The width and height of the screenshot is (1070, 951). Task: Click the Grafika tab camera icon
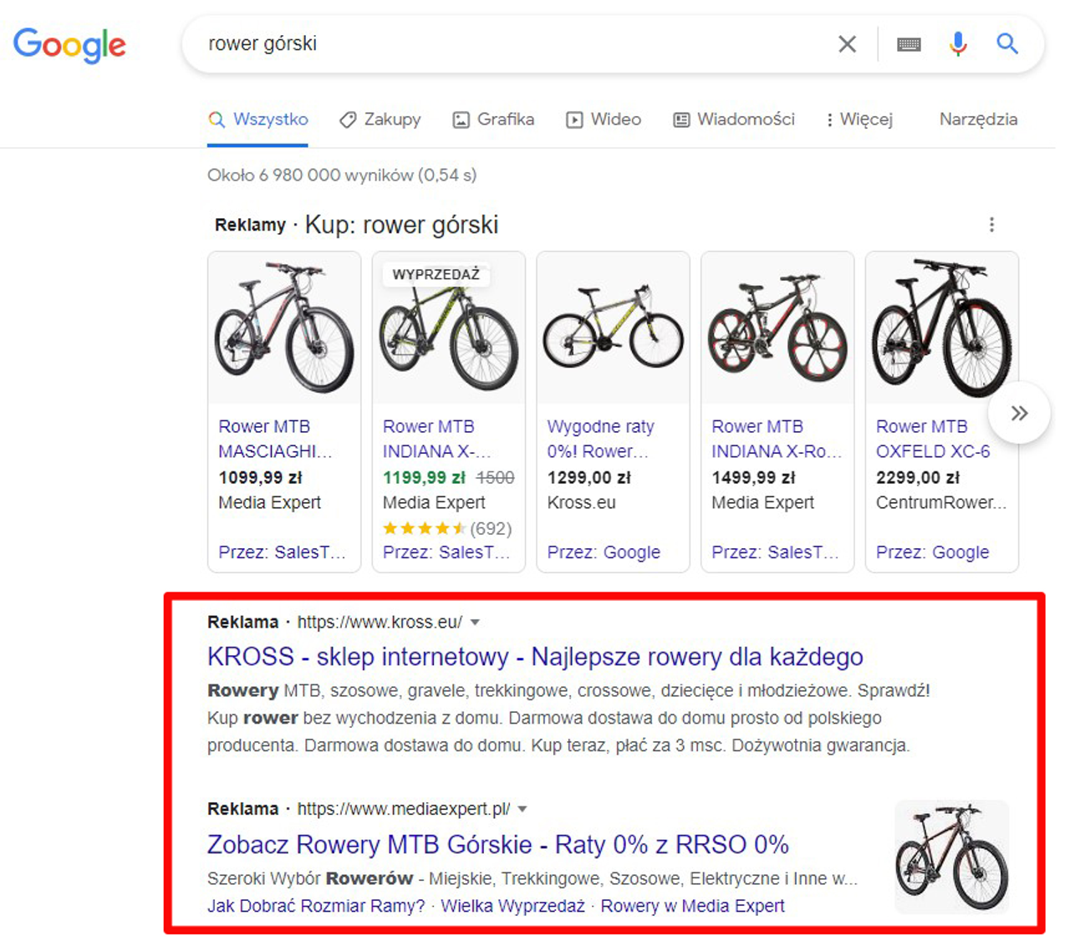(461, 120)
